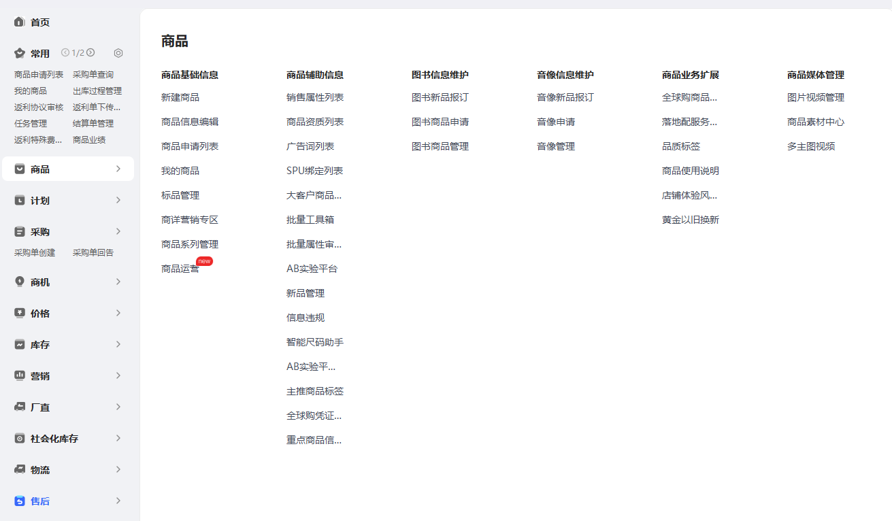Open the settings gear next to 常用

click(118, 53)
